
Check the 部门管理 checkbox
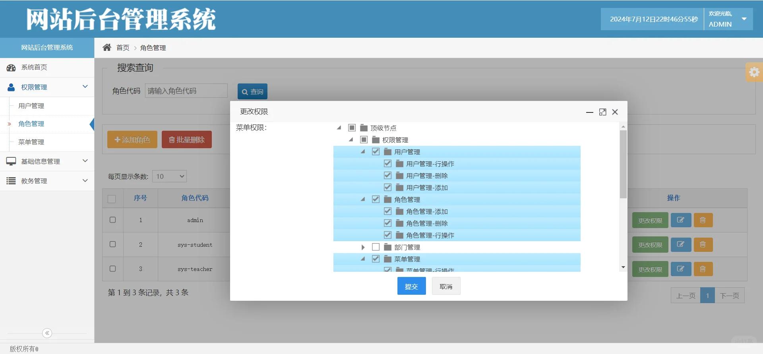coord(376,247)
